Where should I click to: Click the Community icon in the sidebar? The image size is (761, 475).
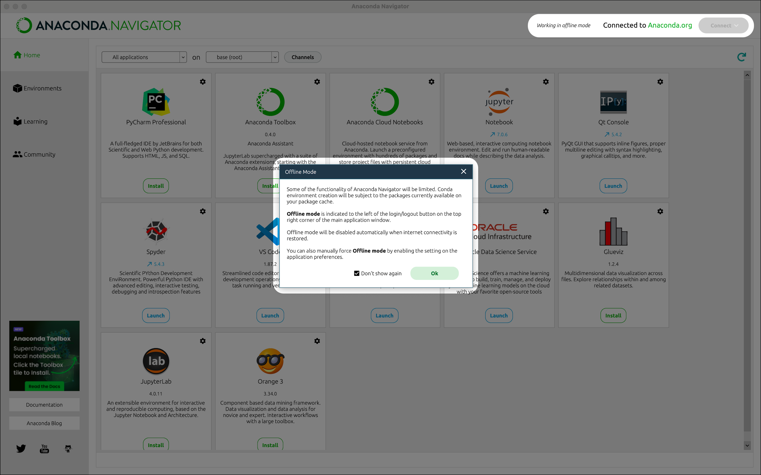(x=17, y=154)
